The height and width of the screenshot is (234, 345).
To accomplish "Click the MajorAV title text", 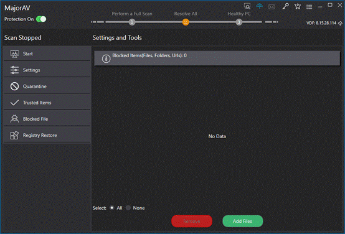I will (x=17, y=8).
